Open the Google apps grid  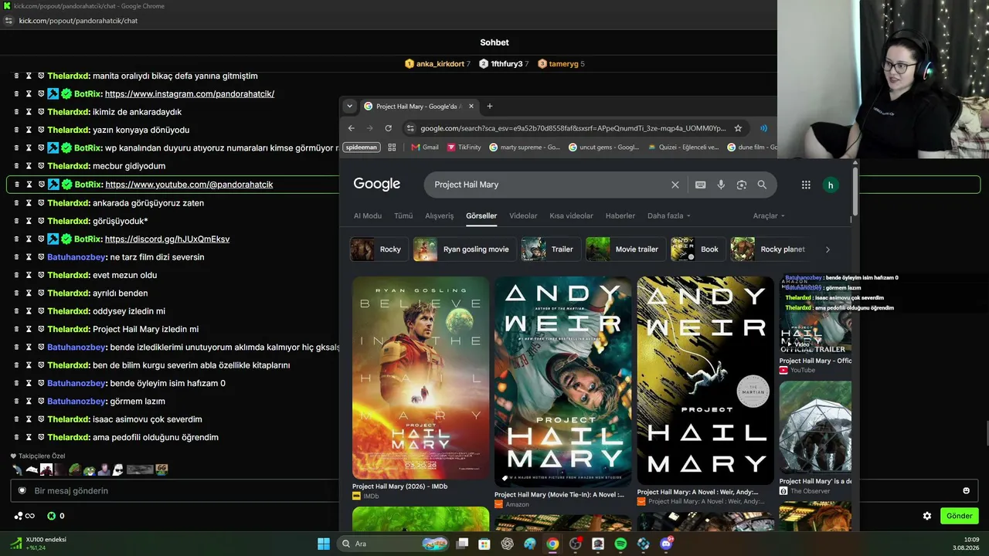806,185
